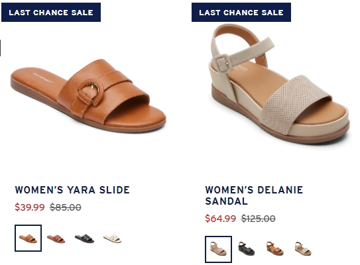
Task: Switch Yara Slide to the white color
Action: 112,238
